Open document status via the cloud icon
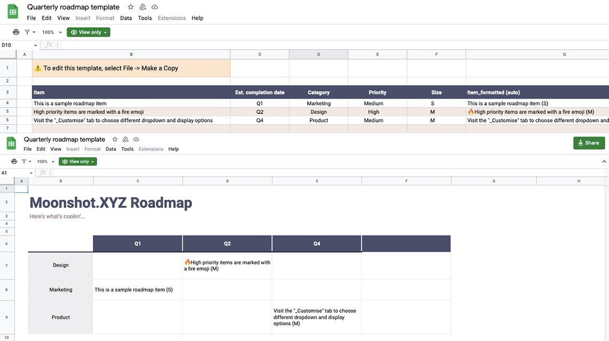The image size is (609, 341). click(154, 6)
